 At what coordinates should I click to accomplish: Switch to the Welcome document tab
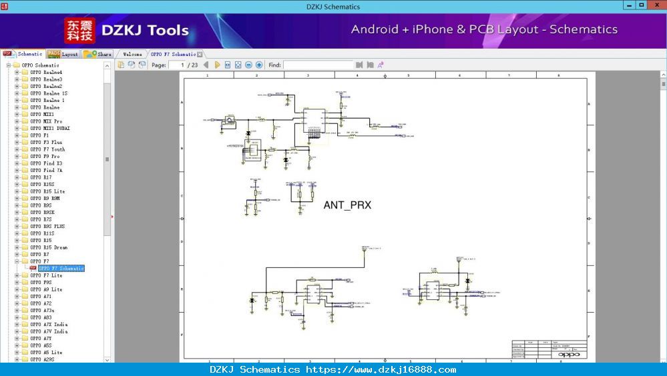(x=132, y=55)
